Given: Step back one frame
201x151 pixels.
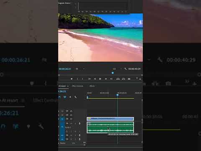Looking at the screenshot, I should click(95, 79).
